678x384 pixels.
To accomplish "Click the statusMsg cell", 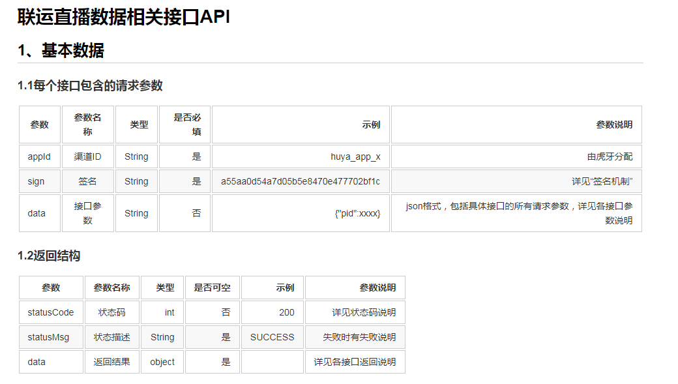I will pyautogui.click(x=51, y=337).
